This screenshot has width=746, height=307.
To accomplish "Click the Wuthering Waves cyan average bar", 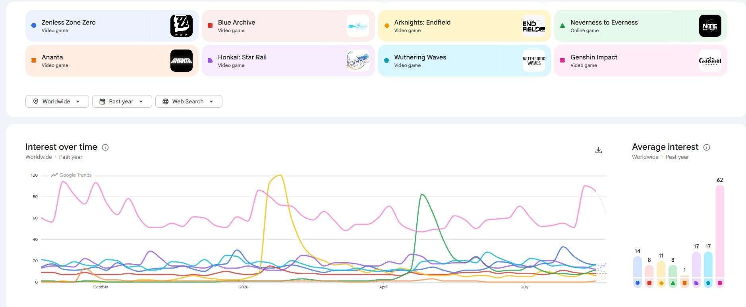I will coord(708,264).
